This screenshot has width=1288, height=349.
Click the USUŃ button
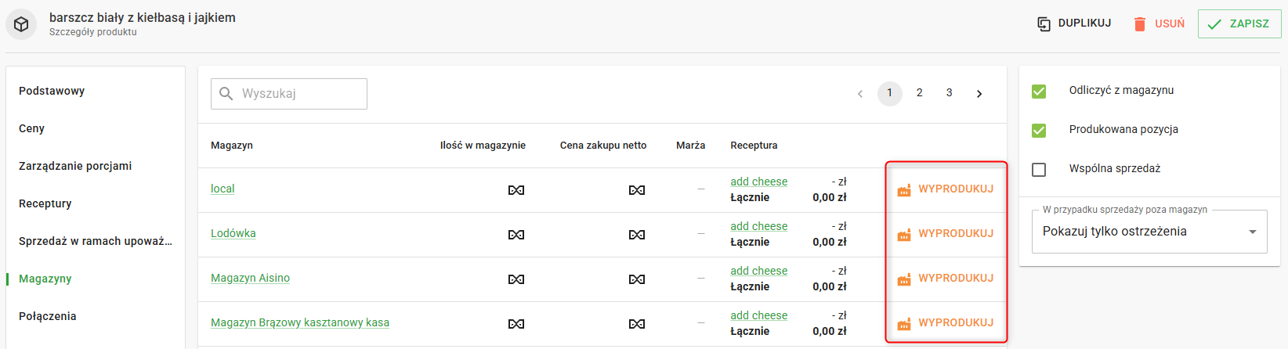[x=1160, y=23]
